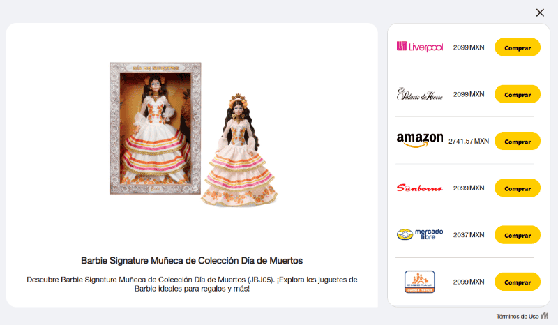Buy from Mercado Libre via Comprar
The height and width of the screenshot is (325, 558).
(x=518, y=235)
